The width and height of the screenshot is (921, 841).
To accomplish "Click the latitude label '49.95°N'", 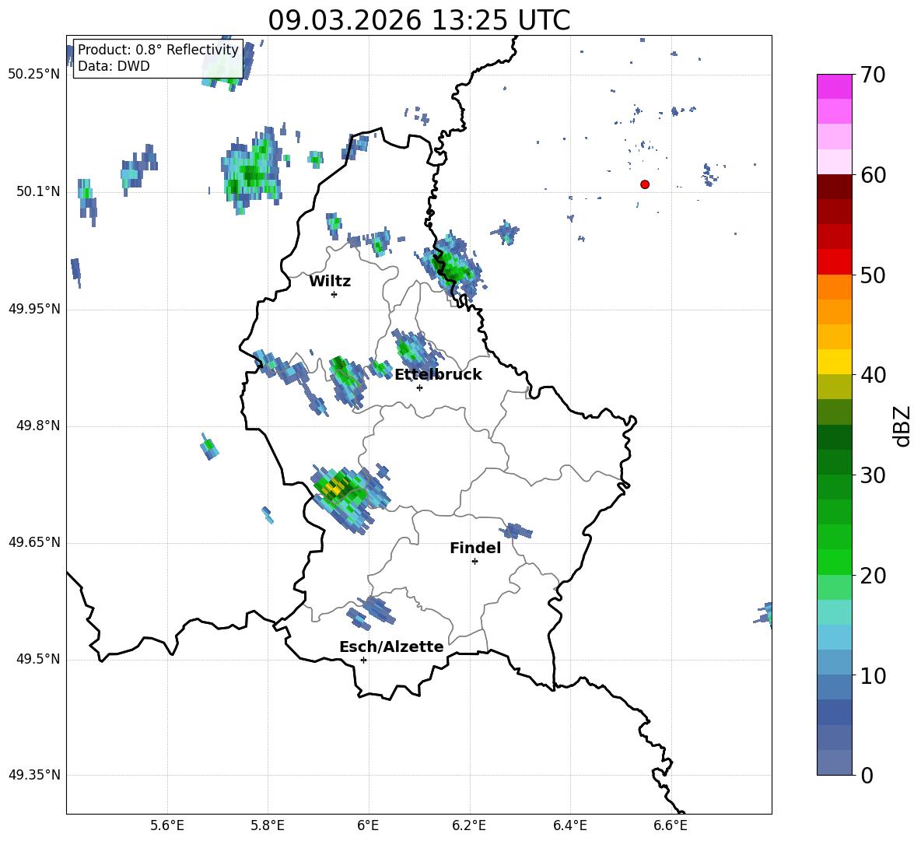I will (x=34, y=308).
